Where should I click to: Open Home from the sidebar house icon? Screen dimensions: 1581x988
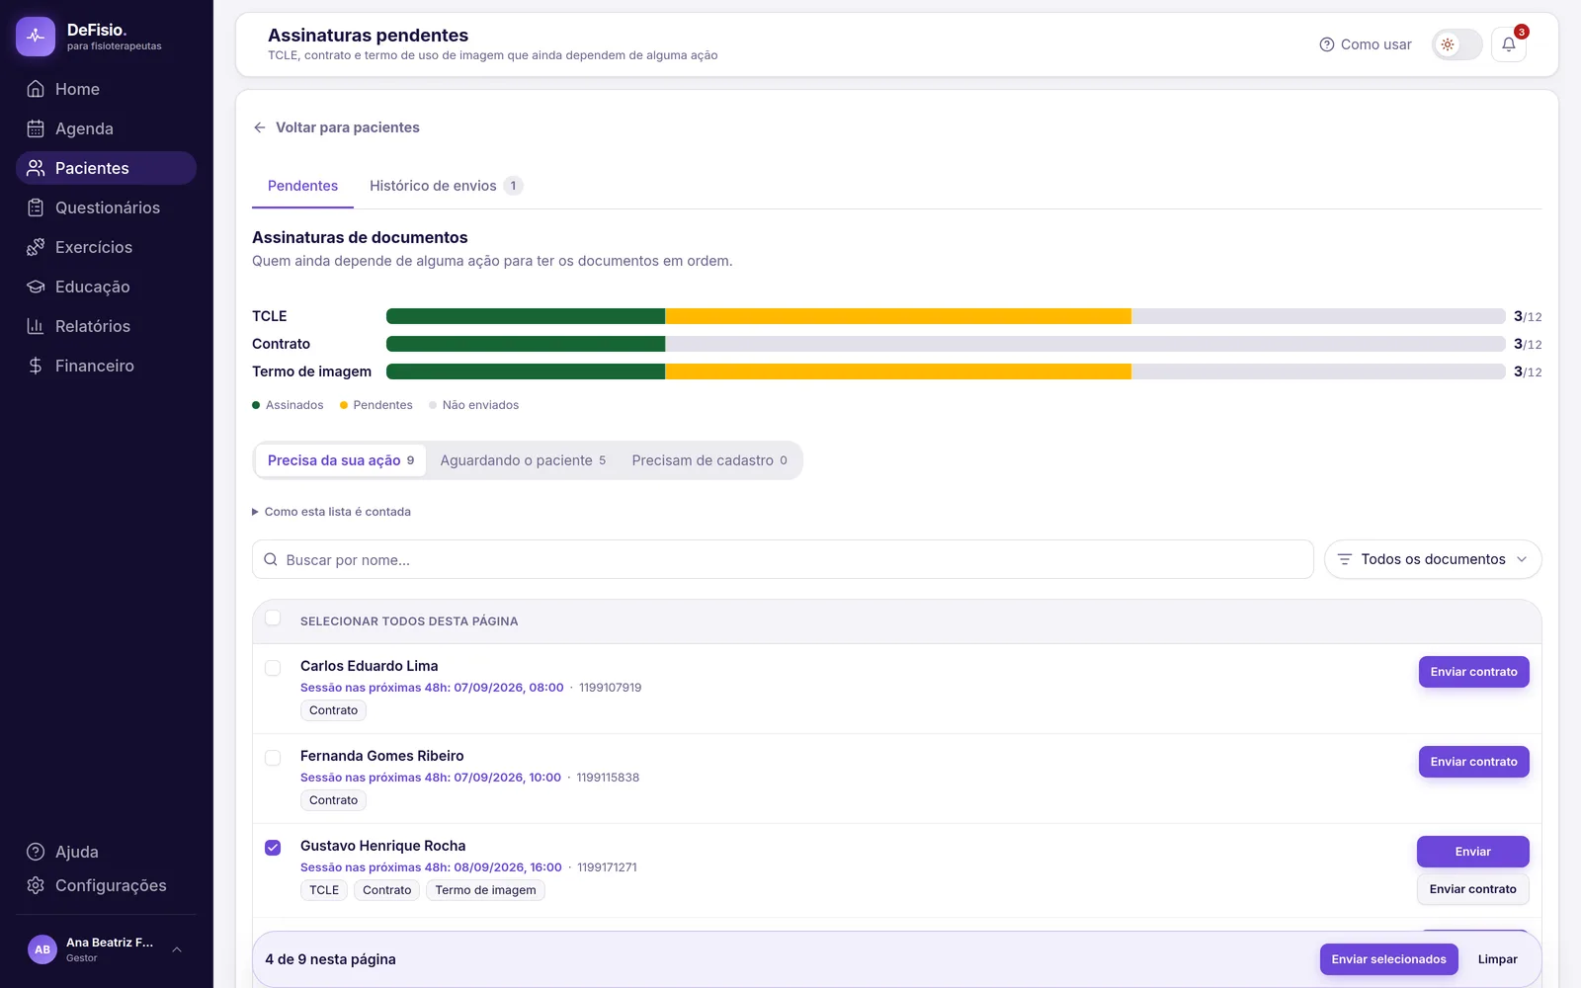click(x=36, y=89)
